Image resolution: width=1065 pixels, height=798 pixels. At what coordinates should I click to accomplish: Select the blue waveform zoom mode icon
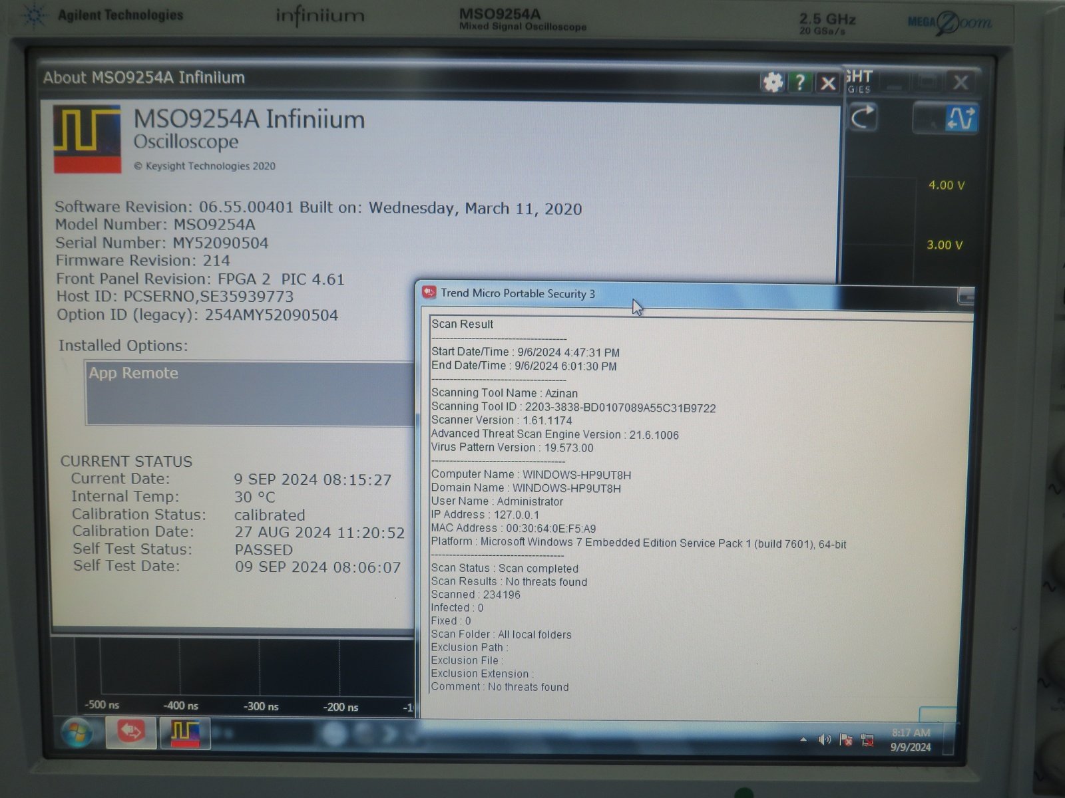962,118
